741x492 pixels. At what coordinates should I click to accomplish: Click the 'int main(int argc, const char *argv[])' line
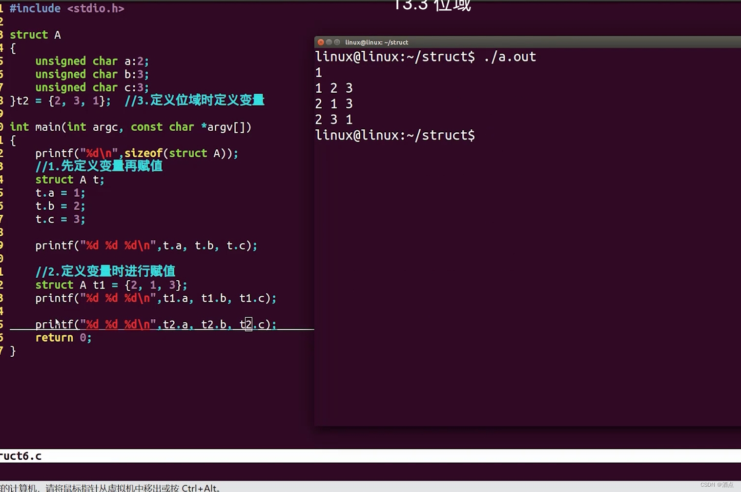tap(130, 127)
